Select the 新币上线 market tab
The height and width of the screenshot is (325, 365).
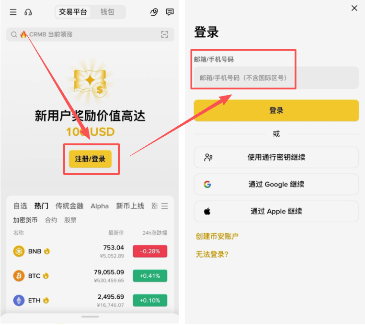[130, 206]
